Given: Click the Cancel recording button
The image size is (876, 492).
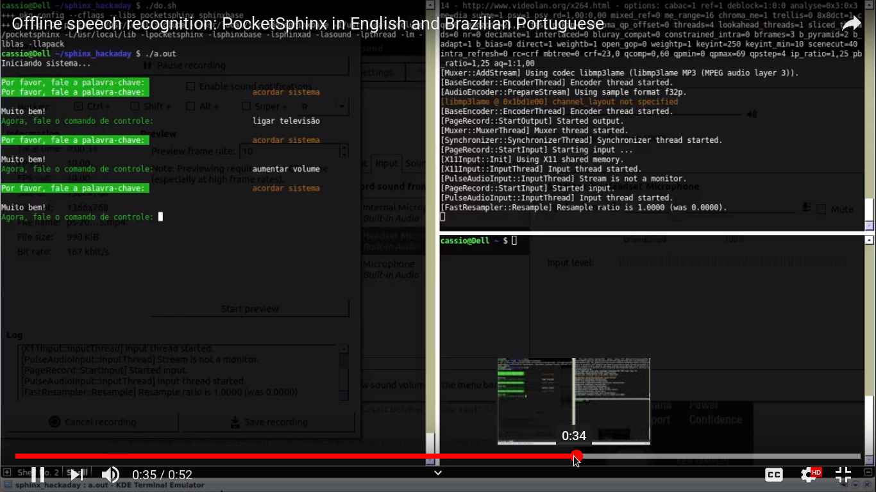Looking at the screenshot, I should [x=92, y=422].
